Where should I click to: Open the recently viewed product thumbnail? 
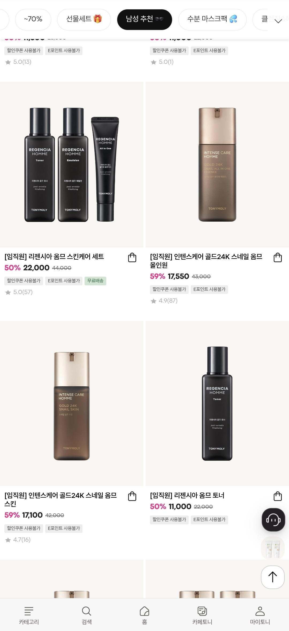tap(273, 548)
